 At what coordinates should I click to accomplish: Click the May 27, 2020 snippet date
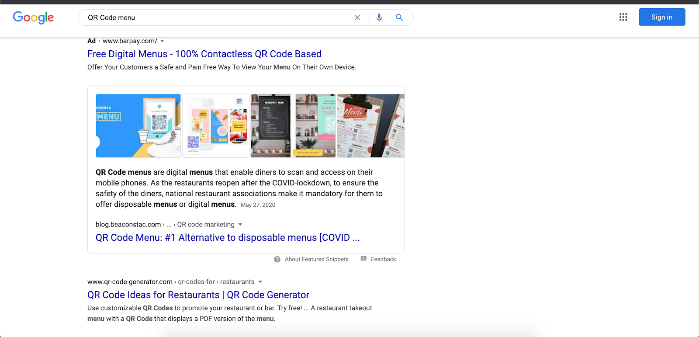[258, 205]
